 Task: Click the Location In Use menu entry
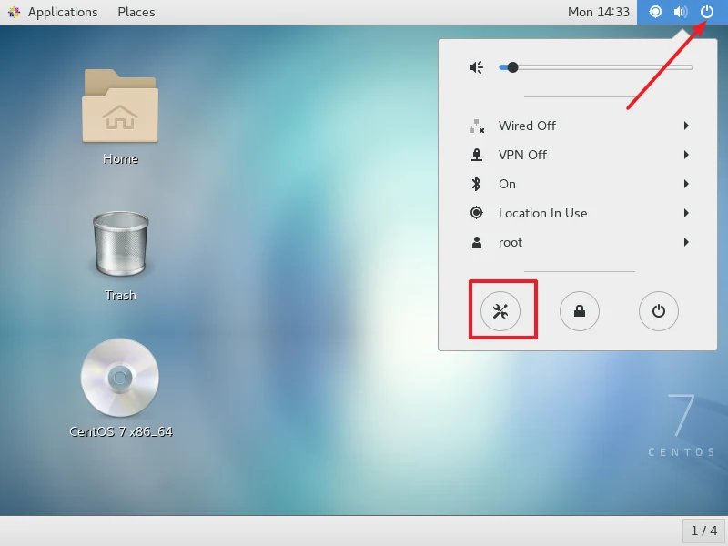[x=578, y=213]
